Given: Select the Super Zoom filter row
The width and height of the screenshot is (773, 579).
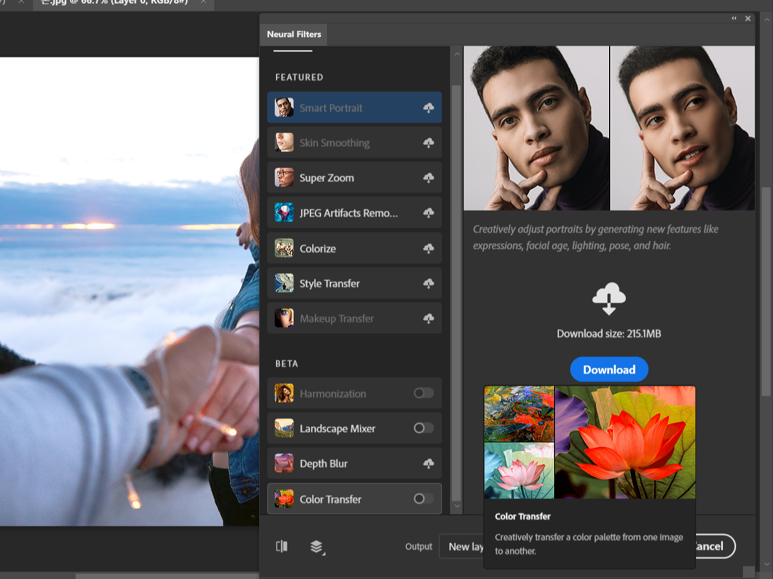Looking at the screenshot, I should (x=354, y=178).
